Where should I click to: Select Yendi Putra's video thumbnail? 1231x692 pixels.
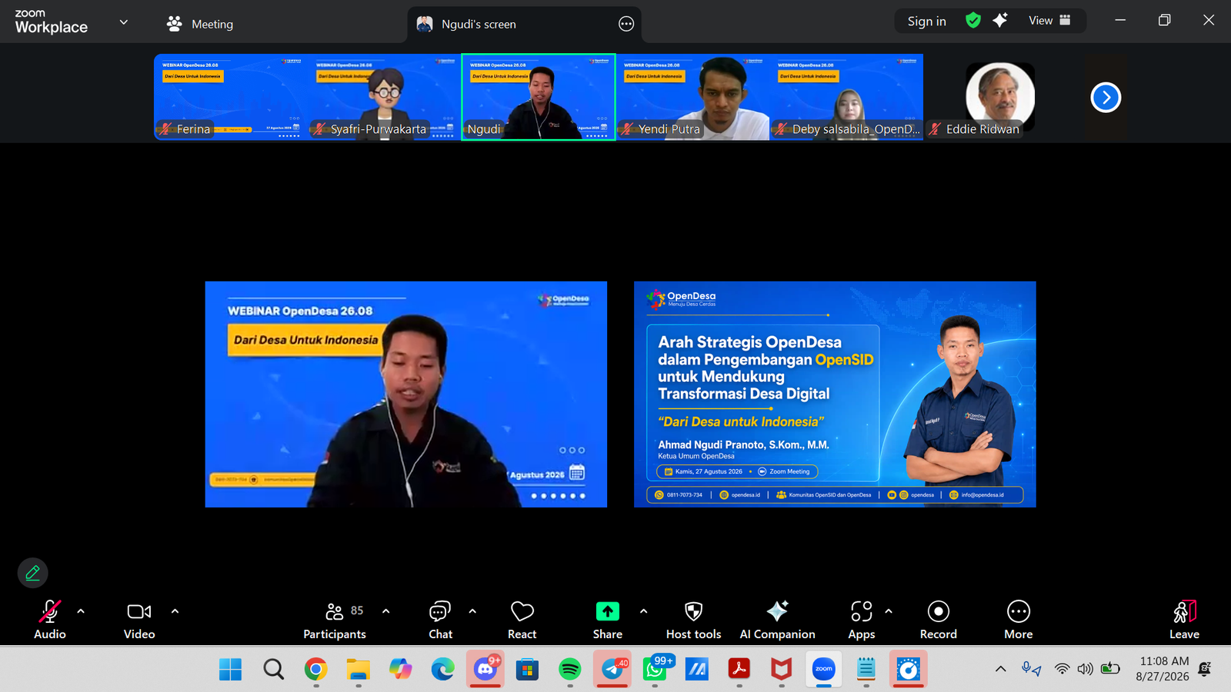pyautogui.click(x=692, y=97)
